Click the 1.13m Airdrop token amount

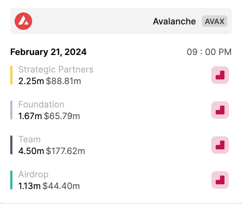(29, 186)
